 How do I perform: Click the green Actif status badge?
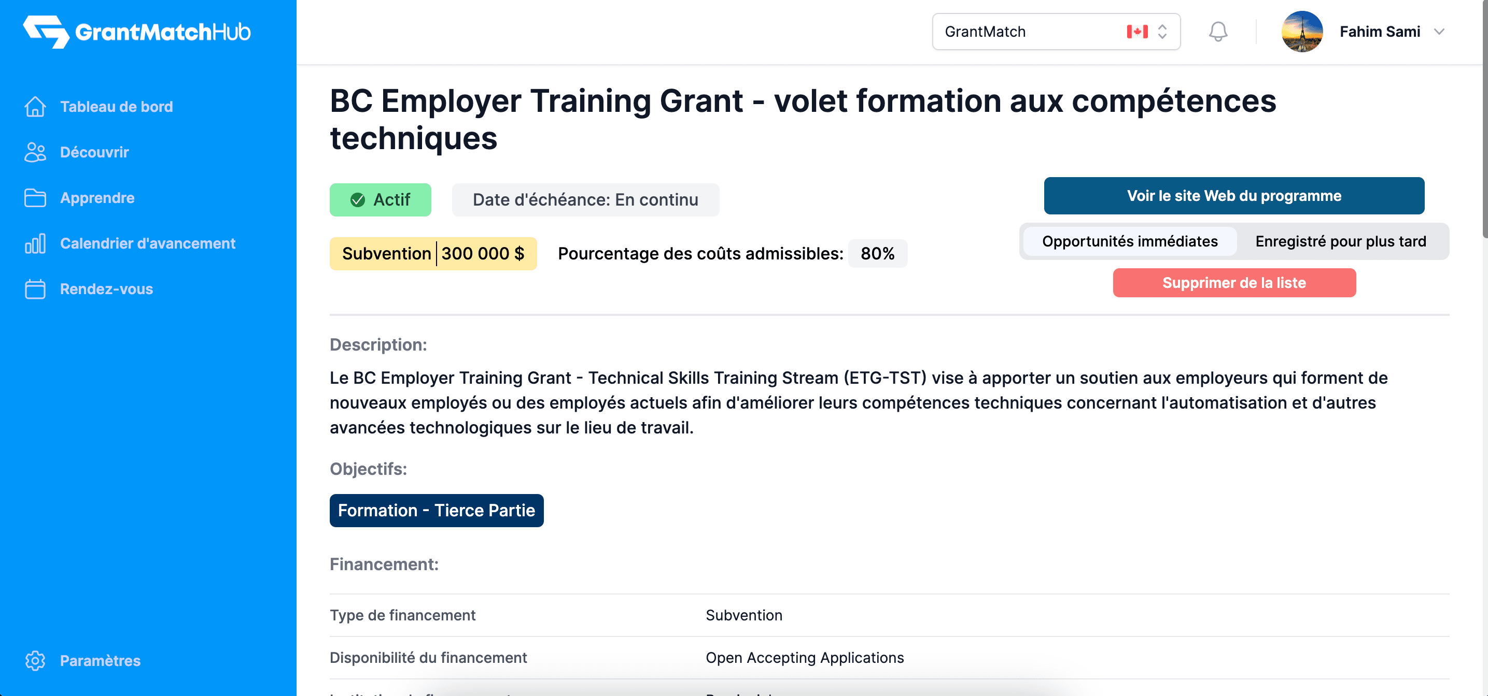[x=380, y=200]
